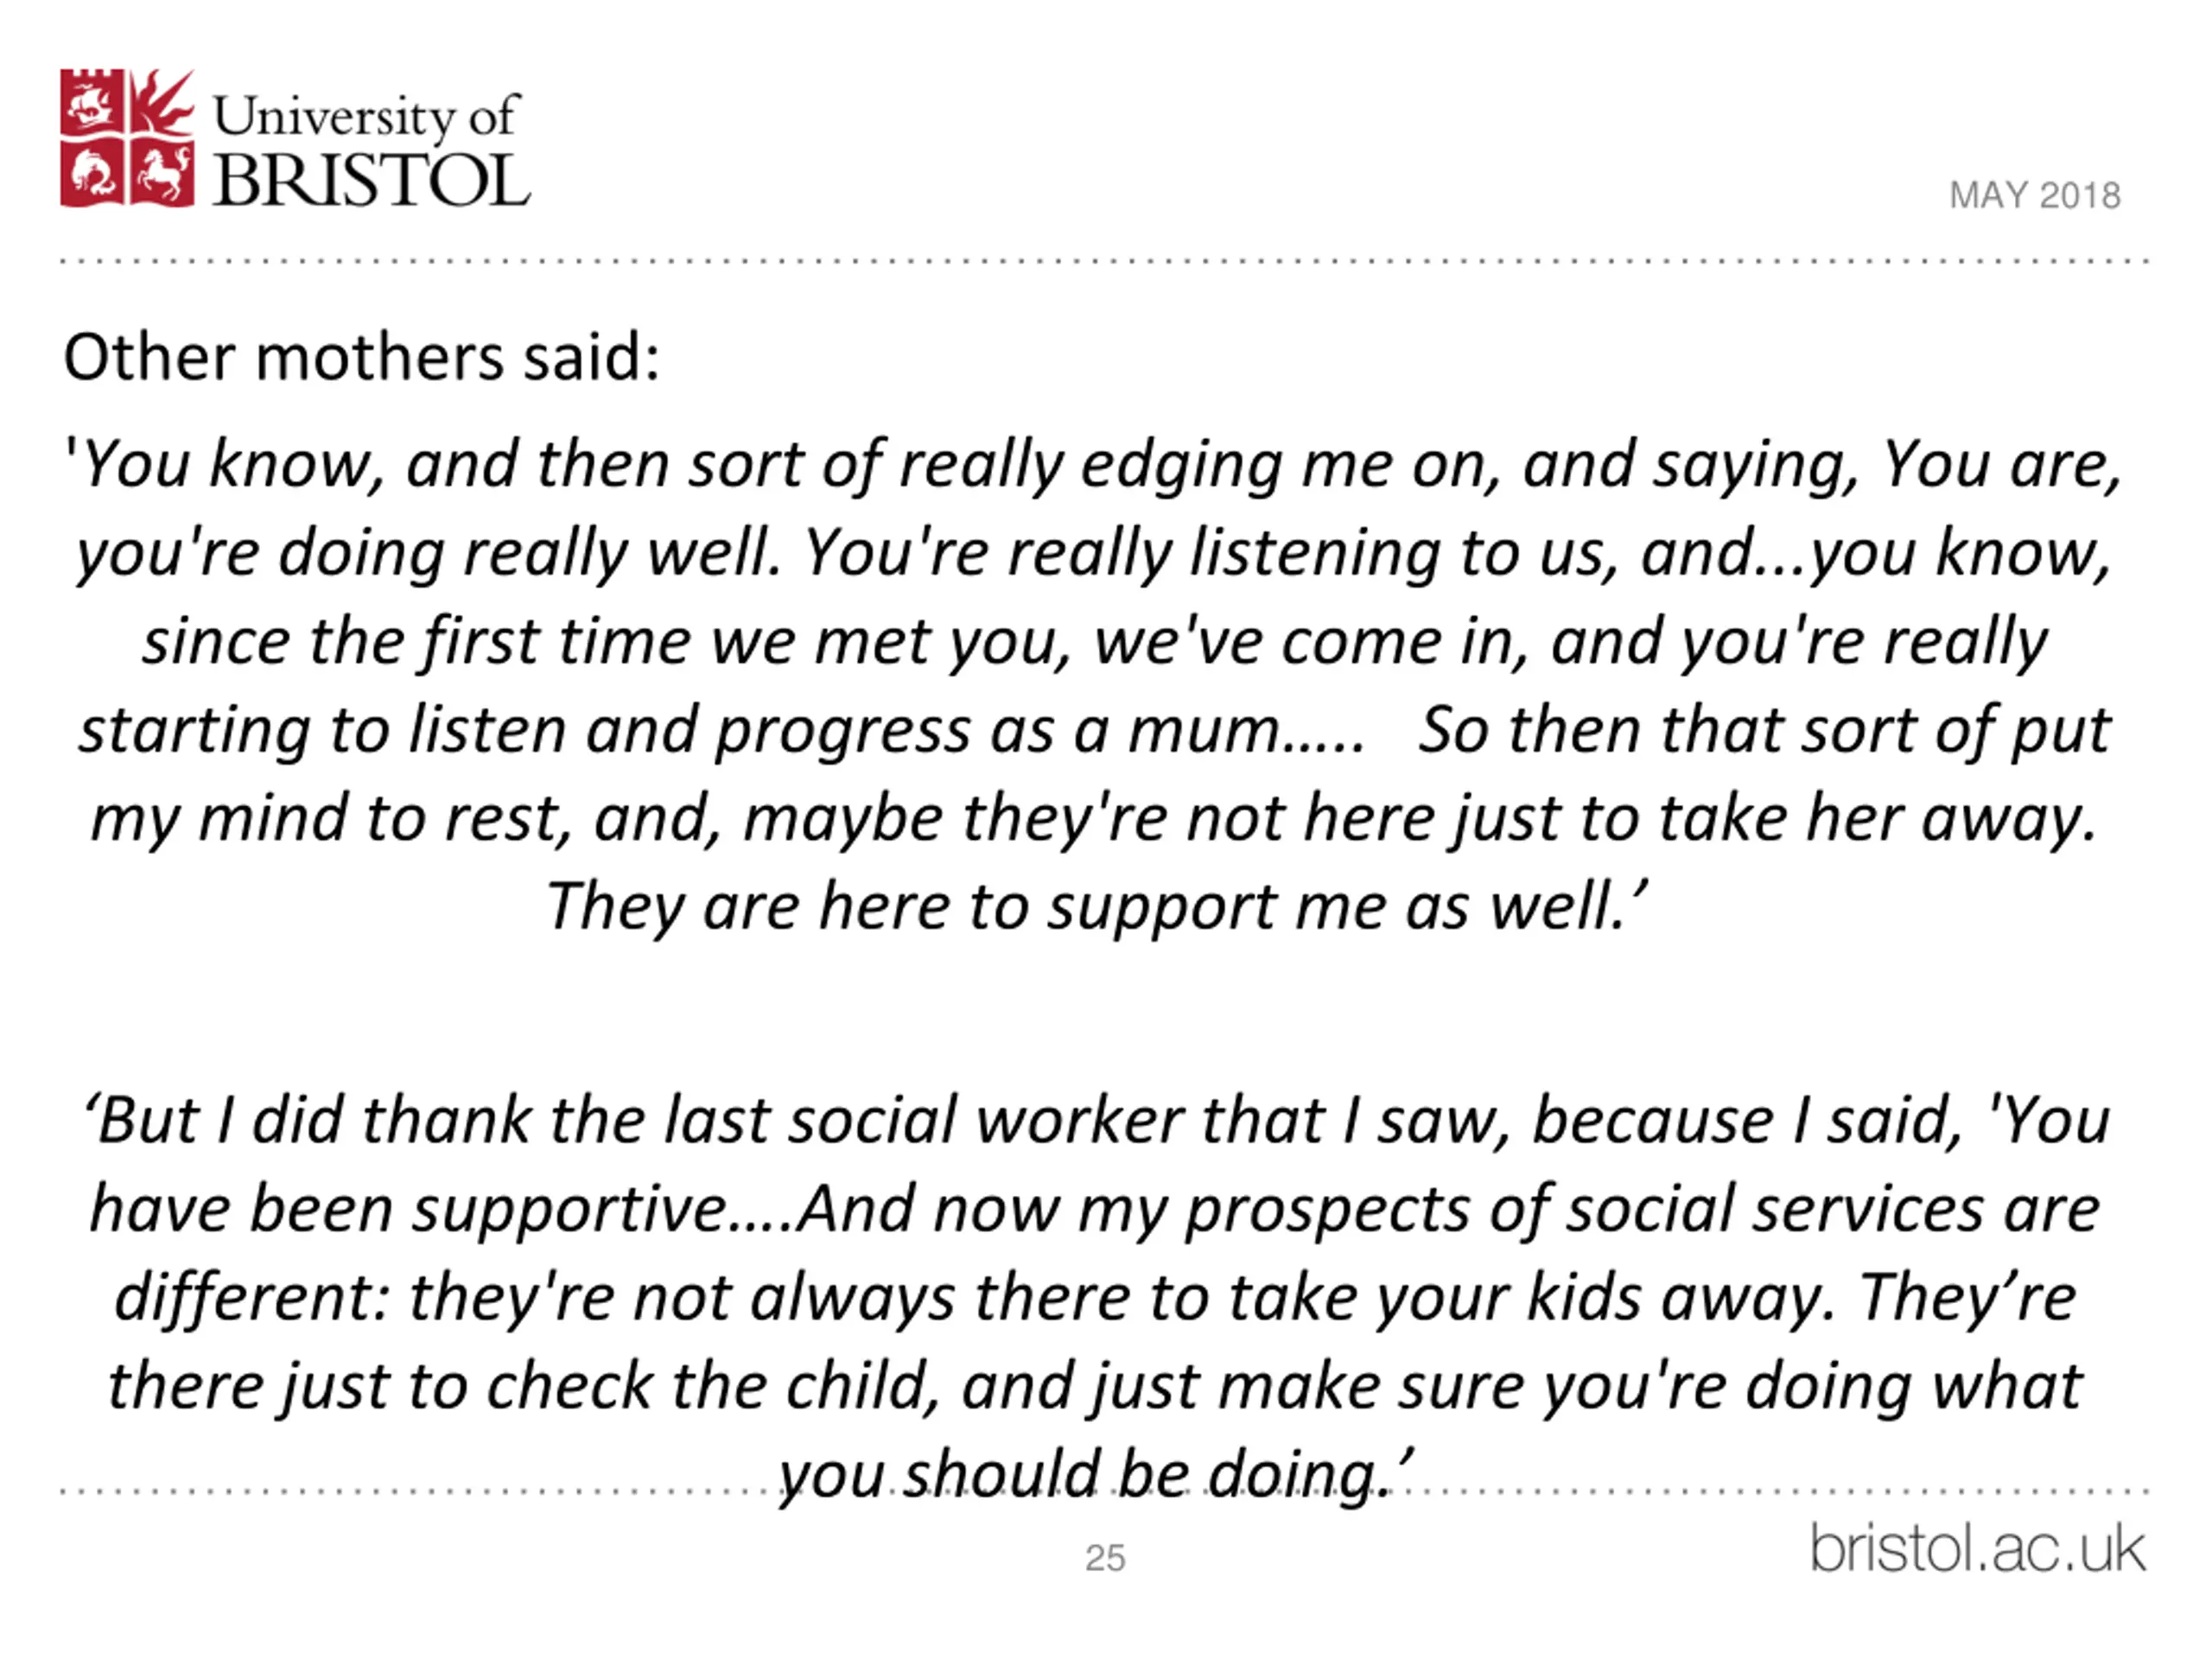
Task: Open the bristol.ac.uk link
Action: [1978, 1549]
